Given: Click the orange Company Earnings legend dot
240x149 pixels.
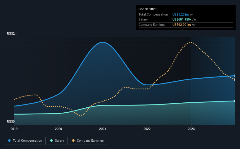Looking at the screenshot, I should click(x=73, y=140).
